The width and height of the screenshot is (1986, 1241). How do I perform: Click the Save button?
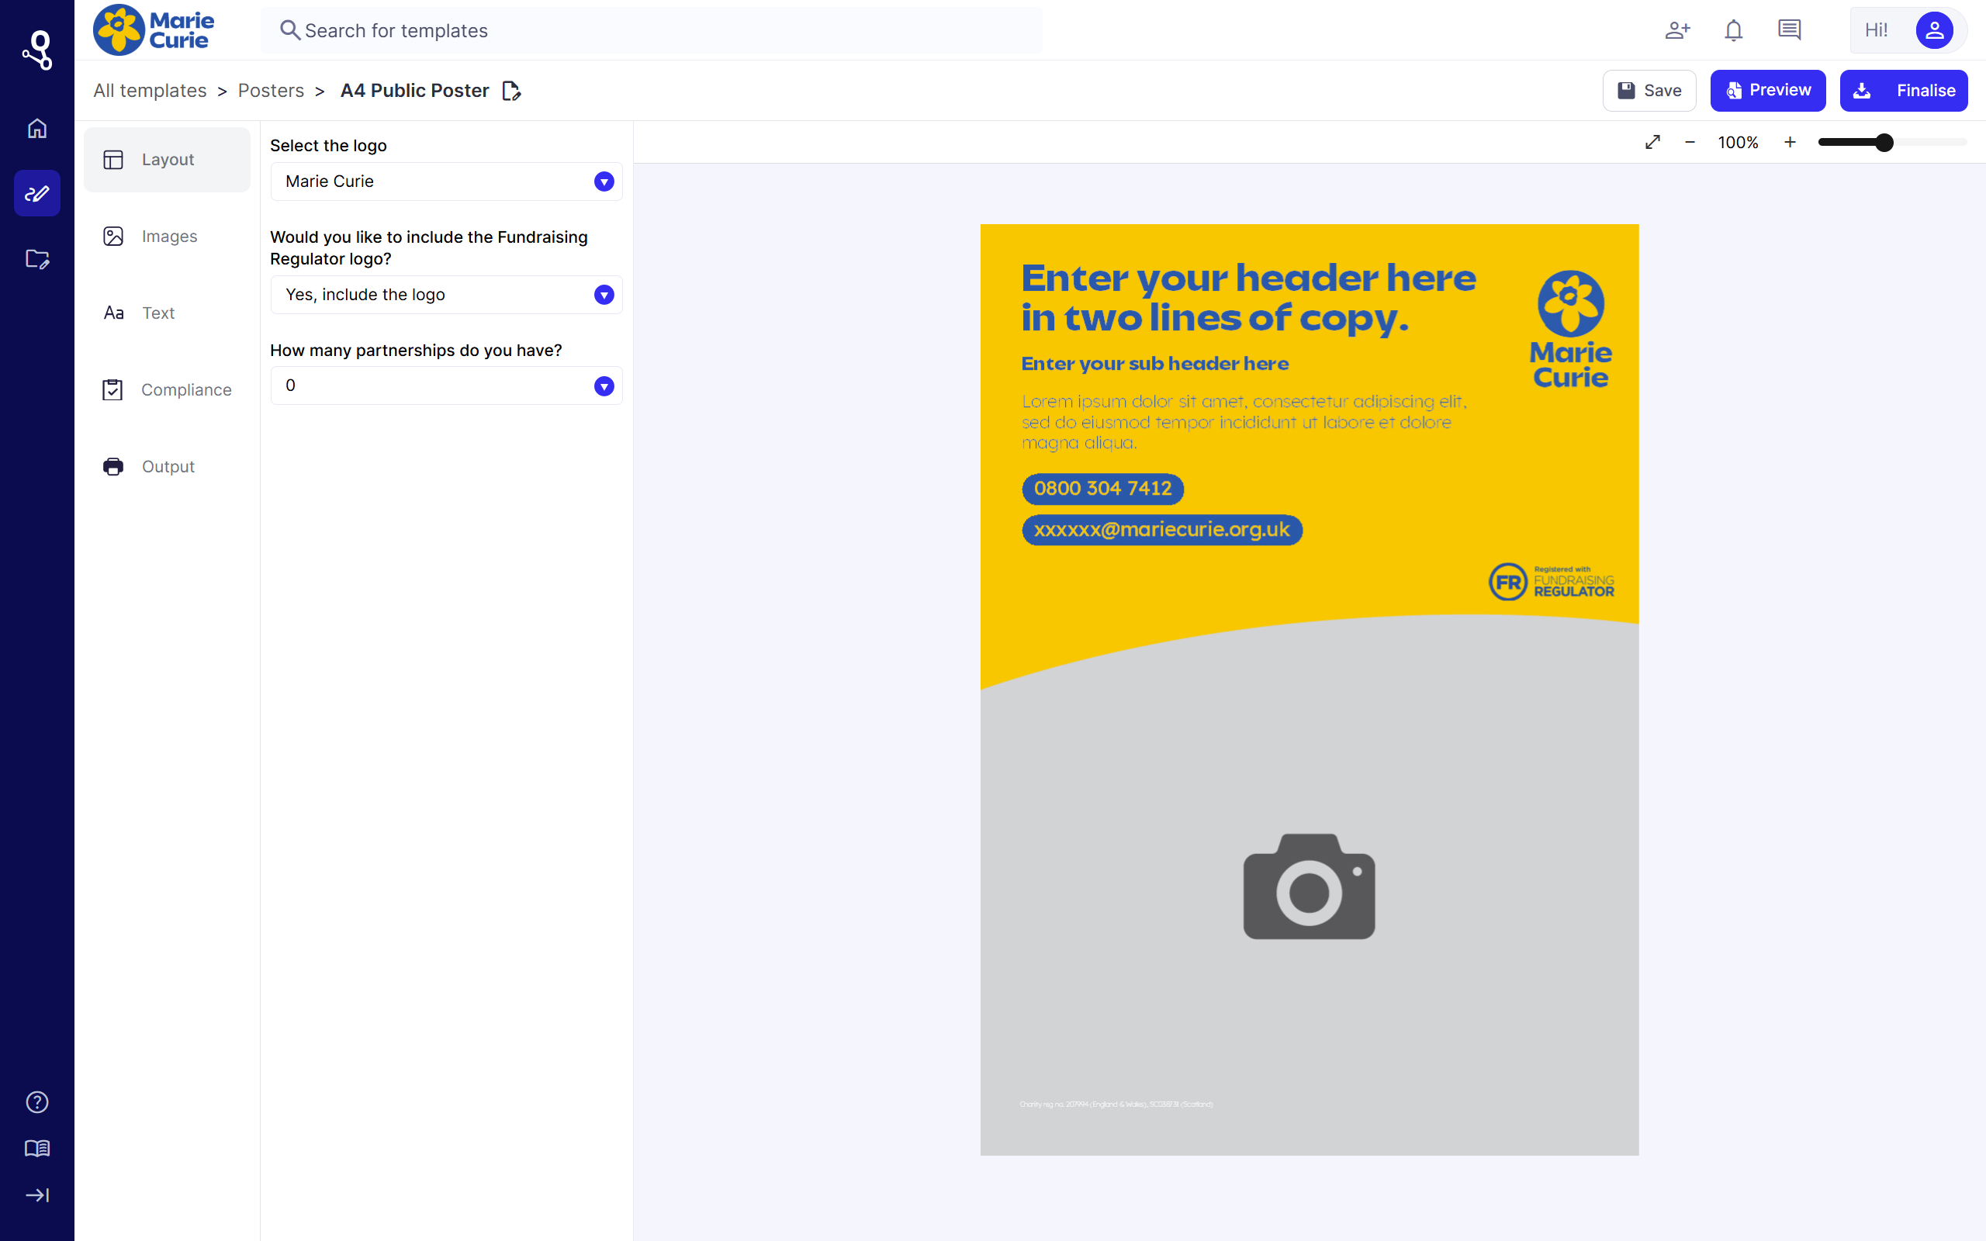1649,90
